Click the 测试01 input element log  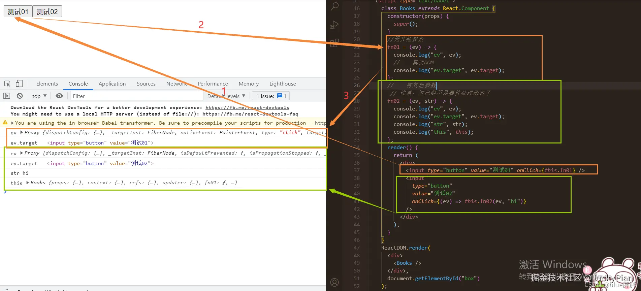(100, 143)
